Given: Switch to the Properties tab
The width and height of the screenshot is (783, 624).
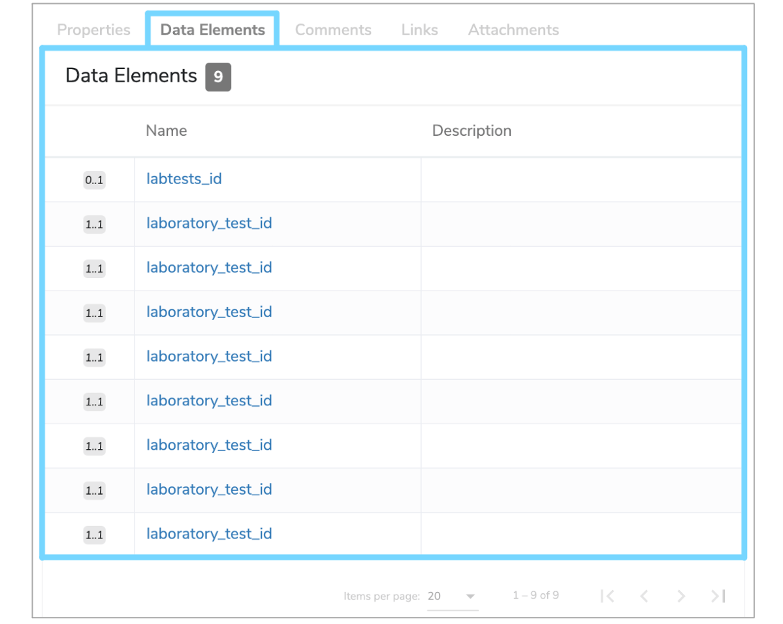Looking at the screenshot, I should (93, 29).
